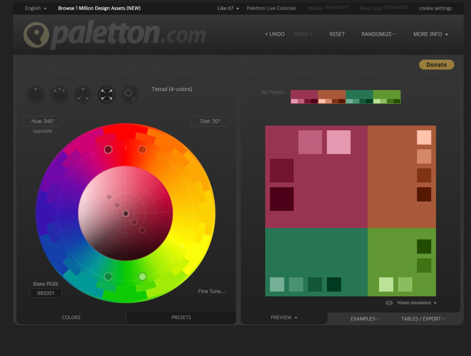Open the Vision simulation dropdown

417,303
